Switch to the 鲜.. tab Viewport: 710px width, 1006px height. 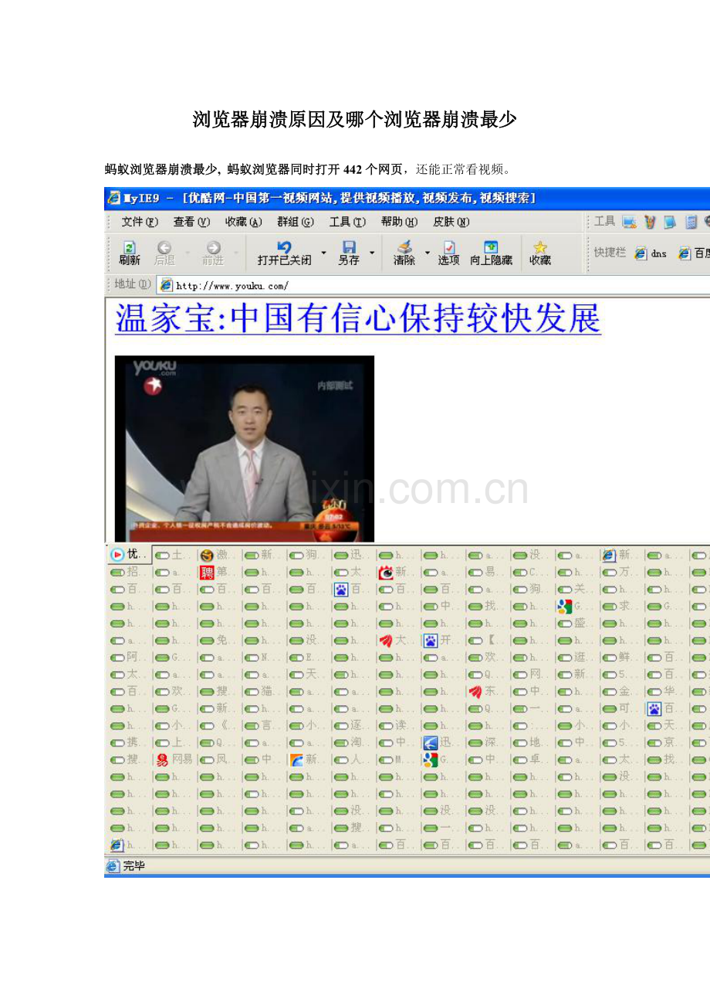[x=621, y=658]
